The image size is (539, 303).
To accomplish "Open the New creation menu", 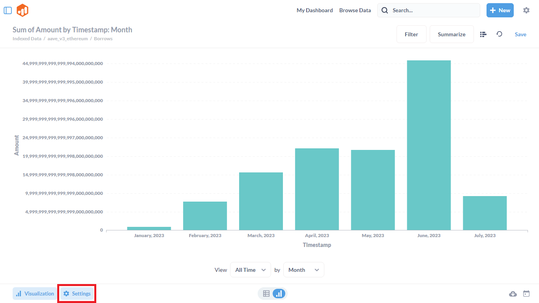I will (500, 10).
